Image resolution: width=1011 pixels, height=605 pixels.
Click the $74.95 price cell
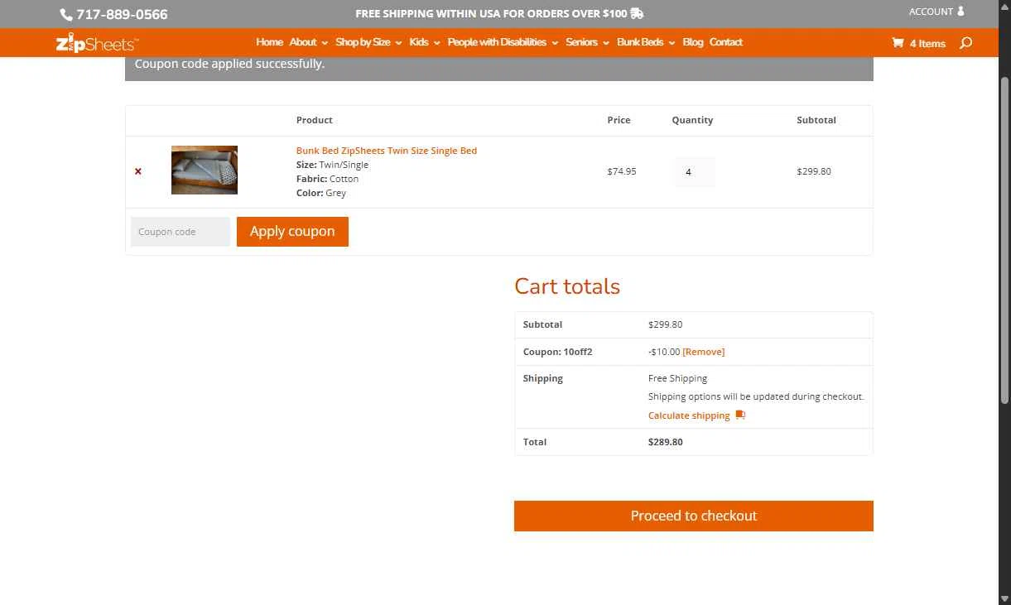click(622, 171)
